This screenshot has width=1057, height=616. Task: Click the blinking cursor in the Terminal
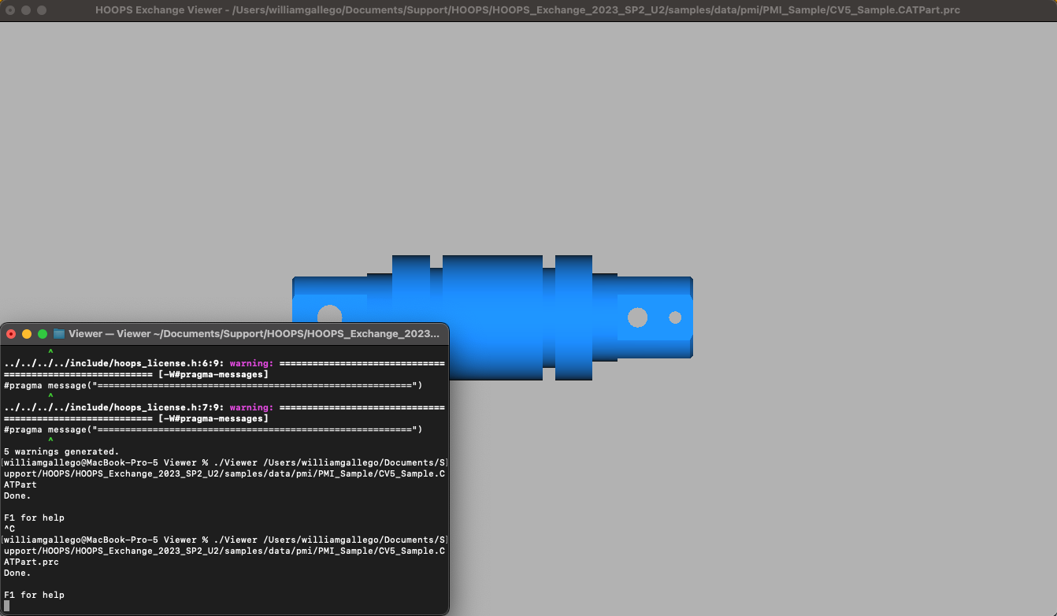[6, 605]
